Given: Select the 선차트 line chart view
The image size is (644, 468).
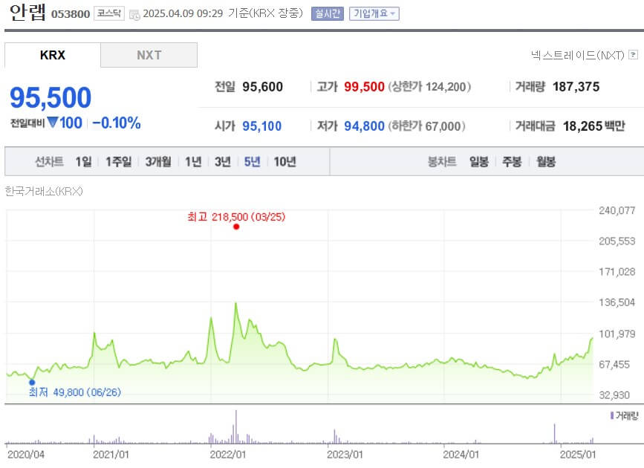Looking at the screenshot, I should [x=48, y=160].
